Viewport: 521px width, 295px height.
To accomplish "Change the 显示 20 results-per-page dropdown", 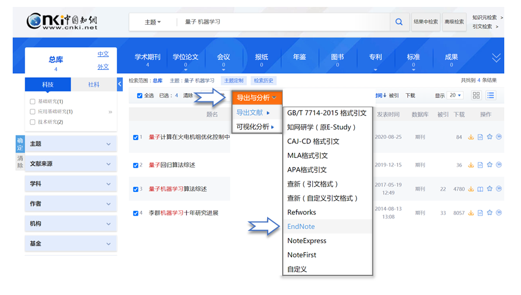I will (455, 95).
